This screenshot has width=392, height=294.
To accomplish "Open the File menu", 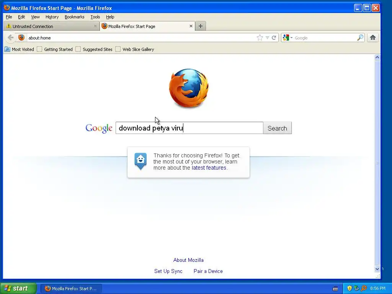I will [9, 17].
